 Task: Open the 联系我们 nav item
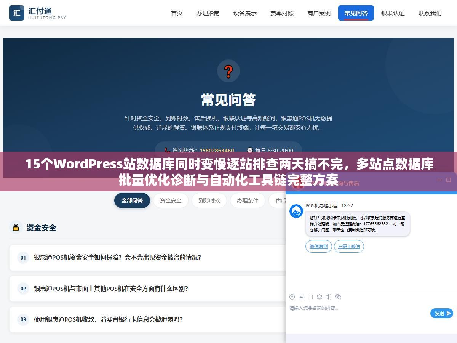[430, 13]
